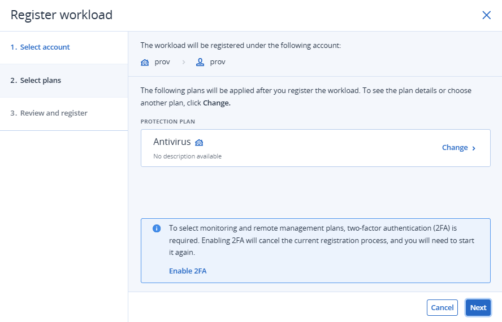Click the PROTECTION PLAN section label
Image resolution: width=502 pixels, height=322 pixels.
[x=168, y=121]
